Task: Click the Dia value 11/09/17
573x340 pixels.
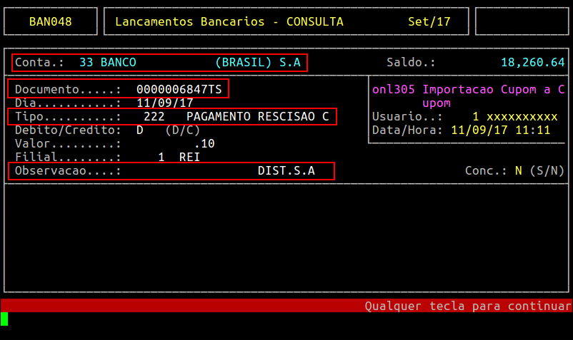Action: pos(165,103)
